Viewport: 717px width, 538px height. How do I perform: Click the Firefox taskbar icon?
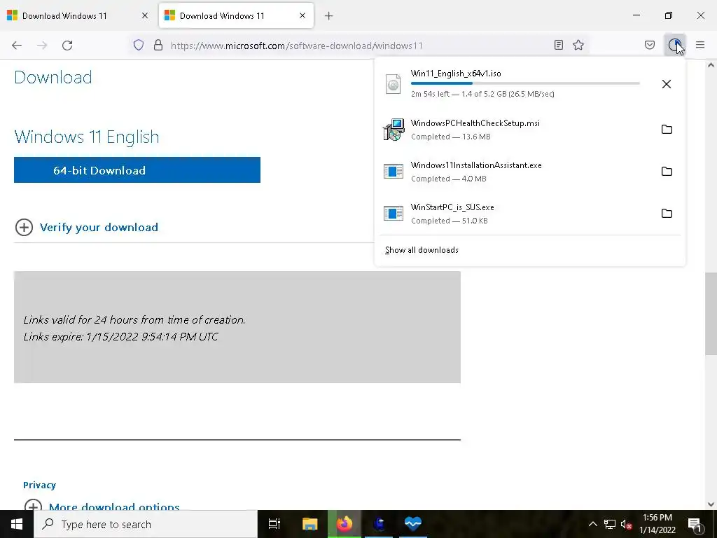[x=344, y=524]
